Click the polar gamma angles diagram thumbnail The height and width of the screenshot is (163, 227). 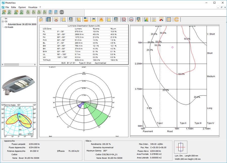19,120
